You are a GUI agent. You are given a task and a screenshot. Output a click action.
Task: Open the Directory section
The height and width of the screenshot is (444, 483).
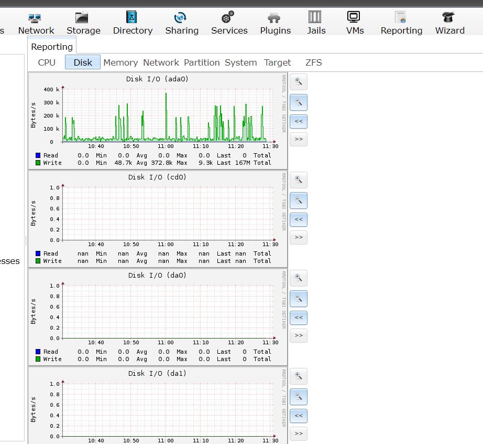point(133,24)
